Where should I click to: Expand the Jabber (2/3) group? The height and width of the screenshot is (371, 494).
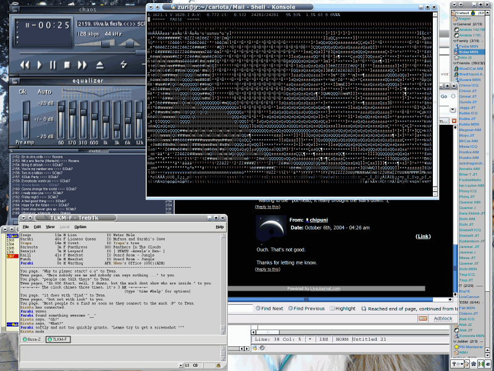point(454,341)
